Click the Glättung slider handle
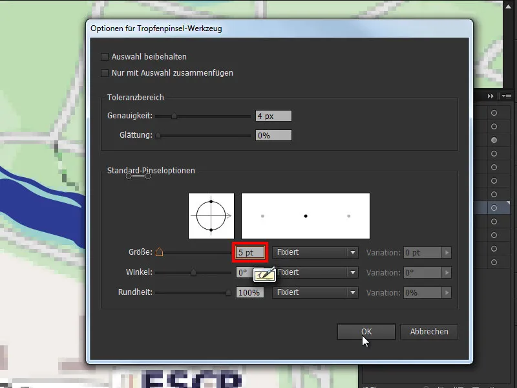Screen dimensions: 517x388 158,136
